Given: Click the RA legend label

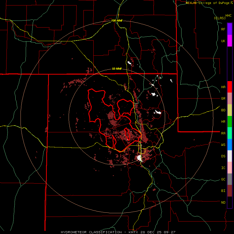Looking at the screenshot, I should click(x=223, y=133).
